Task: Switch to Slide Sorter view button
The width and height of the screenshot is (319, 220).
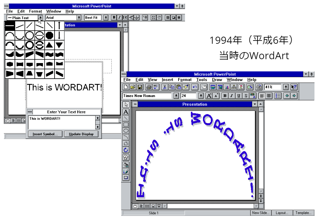Action: tap(147, 206)
